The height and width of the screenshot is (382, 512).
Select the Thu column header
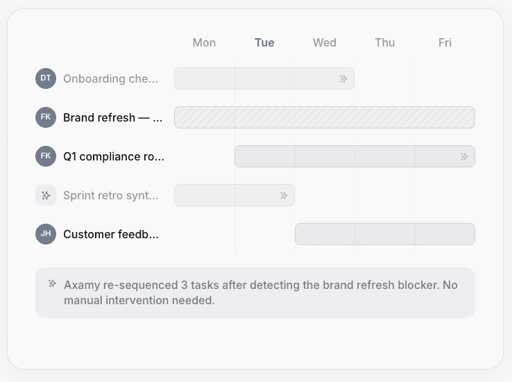[x=385, y=42]
